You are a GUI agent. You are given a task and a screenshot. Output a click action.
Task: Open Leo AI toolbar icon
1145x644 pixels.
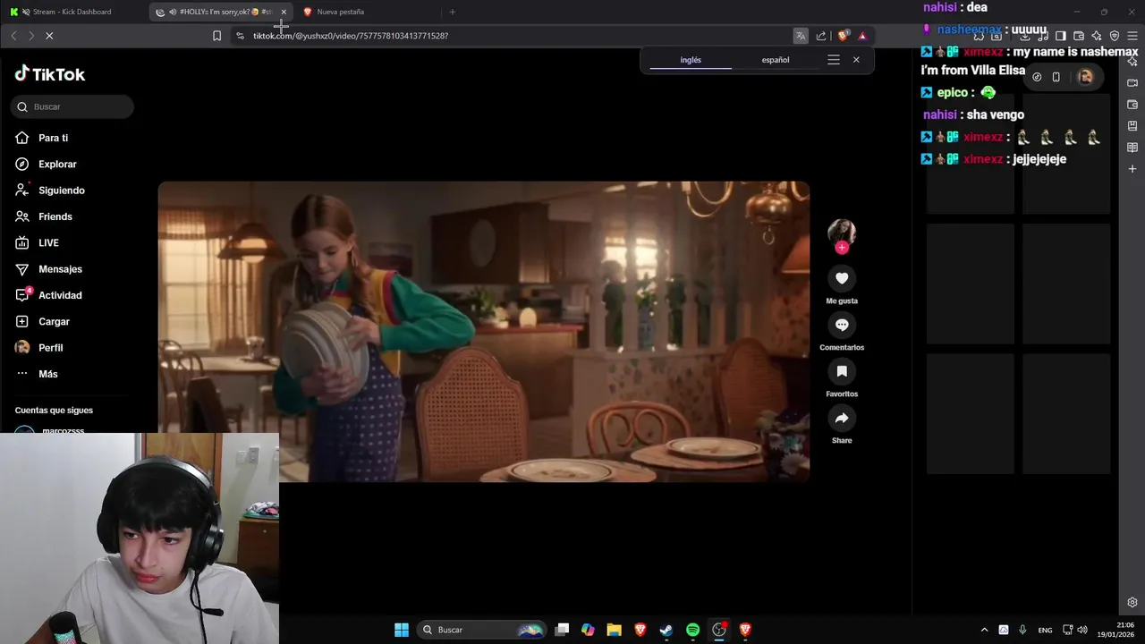tap(1097, 36)
